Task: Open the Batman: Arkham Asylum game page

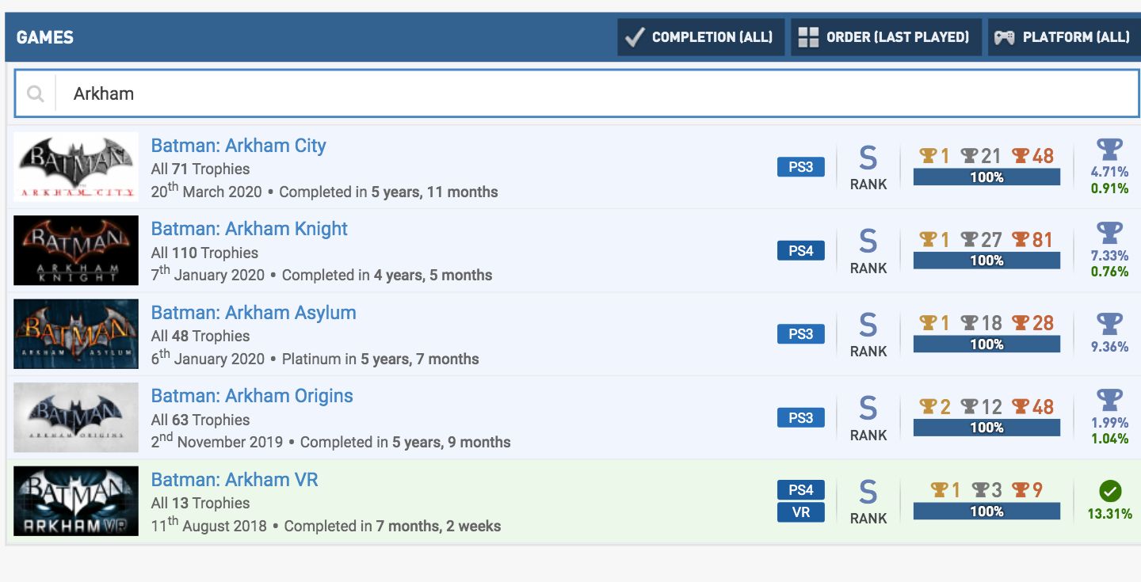Action: [254, 312]
